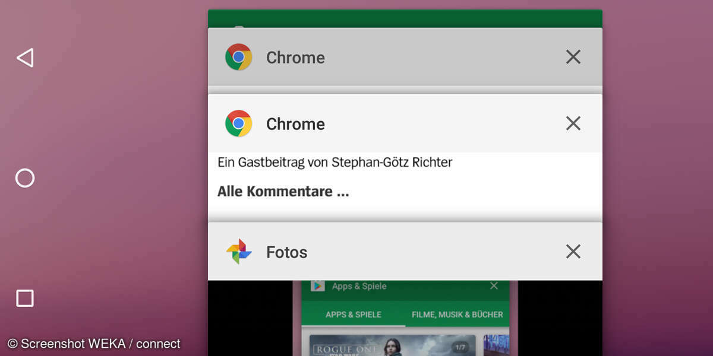Select the 'Apps & Spiele' header text
Screen dimensions: 713x356
click(x=359, y=286)
